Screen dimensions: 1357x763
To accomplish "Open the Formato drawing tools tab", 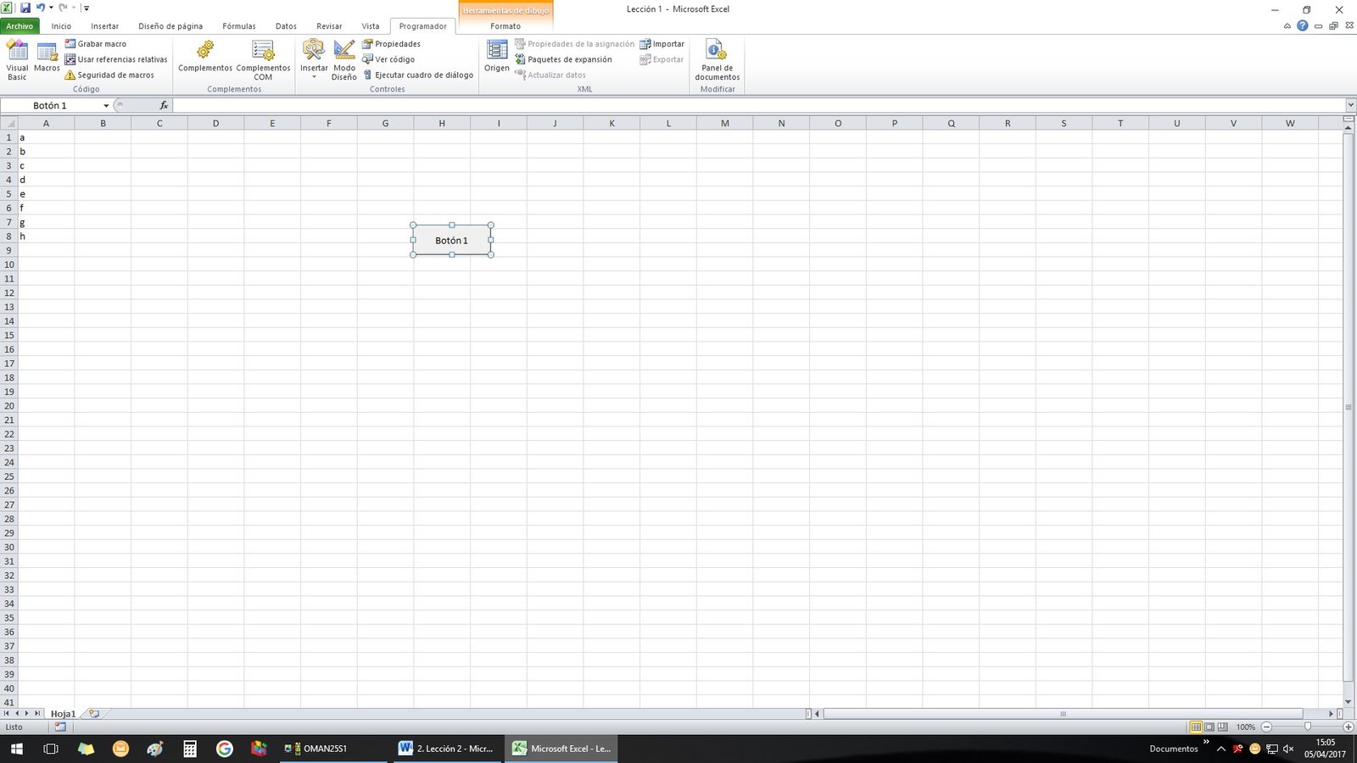I will point(505,26).
